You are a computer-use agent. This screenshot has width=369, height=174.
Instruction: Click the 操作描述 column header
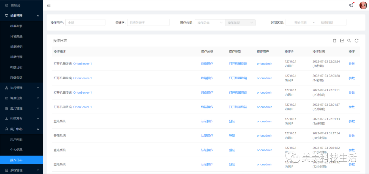(59, 52)
